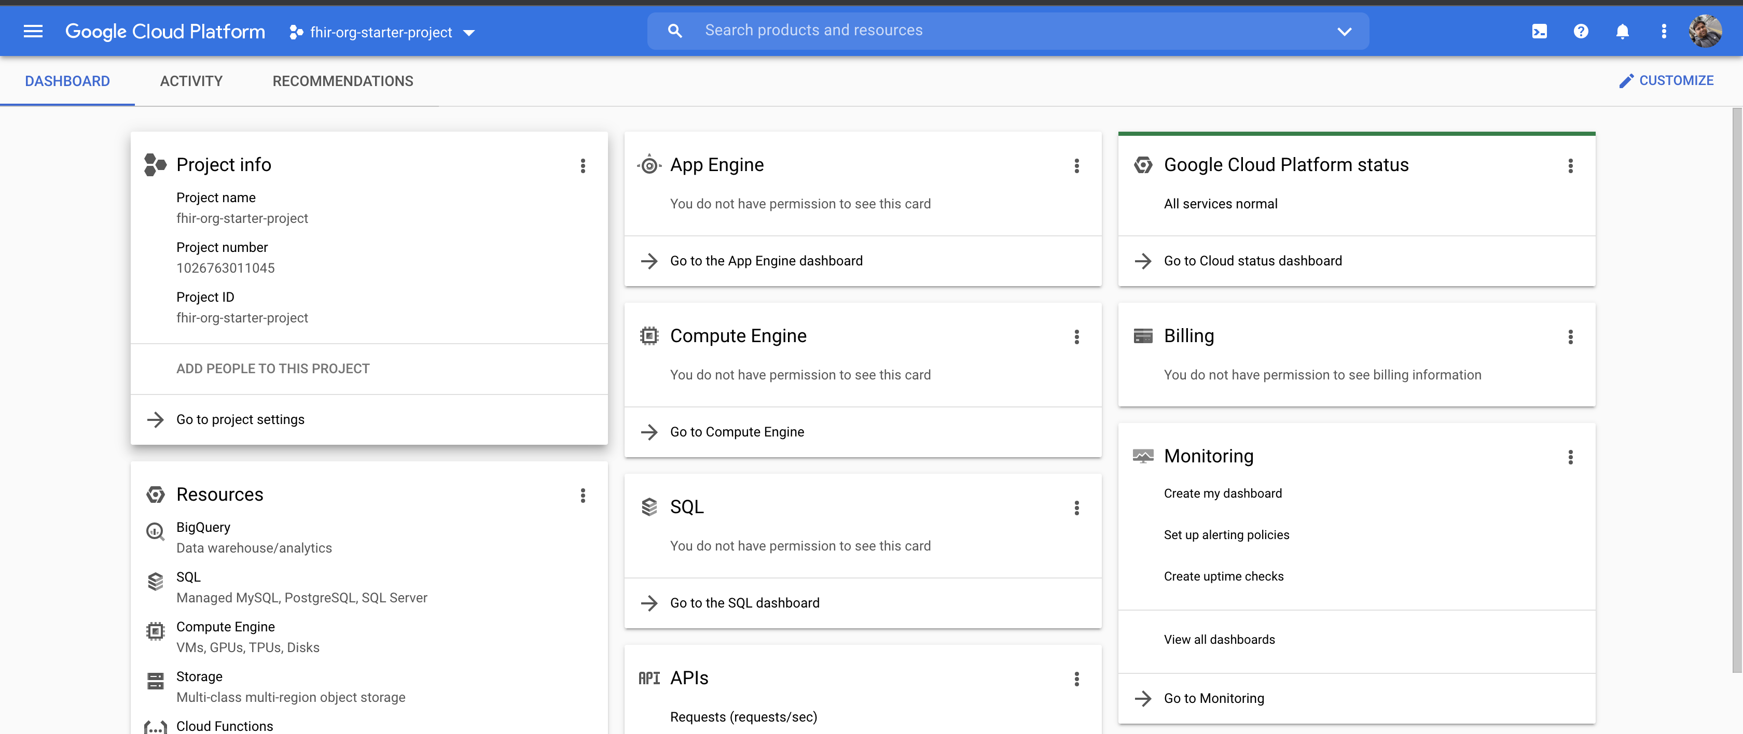Open SQL card options menu
The height and width of the screenshot is (734, 1743).
click(1076, 507)
